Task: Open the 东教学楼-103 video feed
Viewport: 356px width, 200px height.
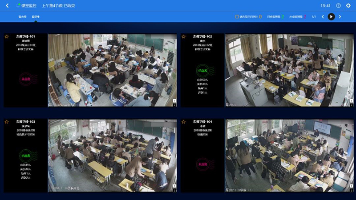Action: pyautogui.click(x=112, y=156)
